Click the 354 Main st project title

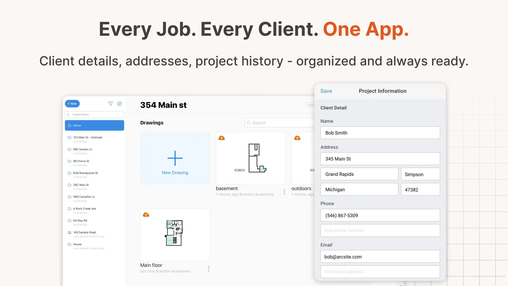163,105
